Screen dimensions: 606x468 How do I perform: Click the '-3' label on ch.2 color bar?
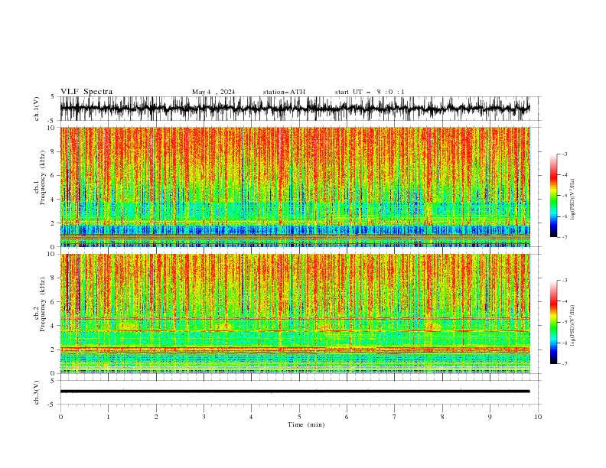coord(564,281)
